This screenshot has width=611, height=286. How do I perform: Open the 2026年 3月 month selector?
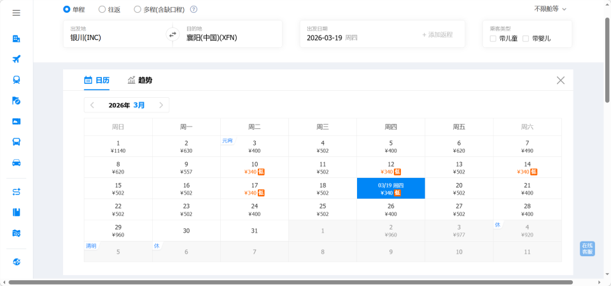tap(127, 105)
